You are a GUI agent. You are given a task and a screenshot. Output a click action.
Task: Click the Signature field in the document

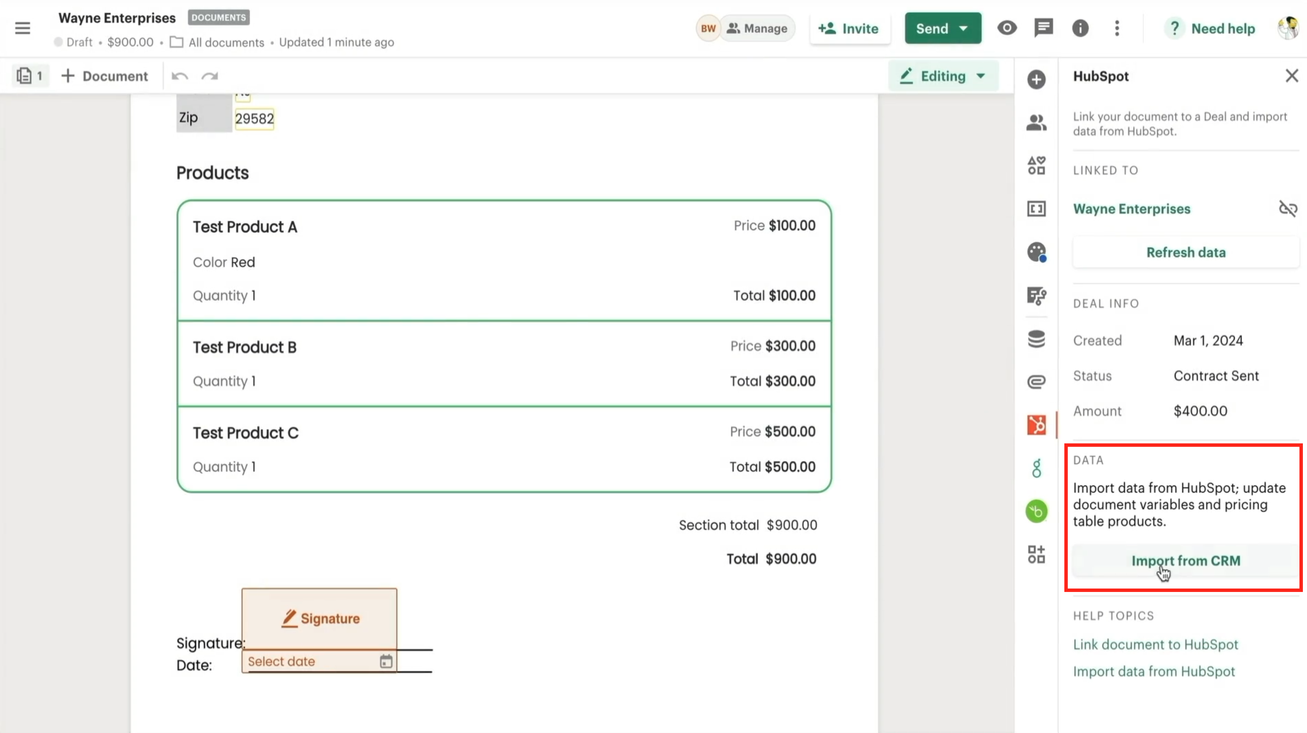click(x=319, y=618)
